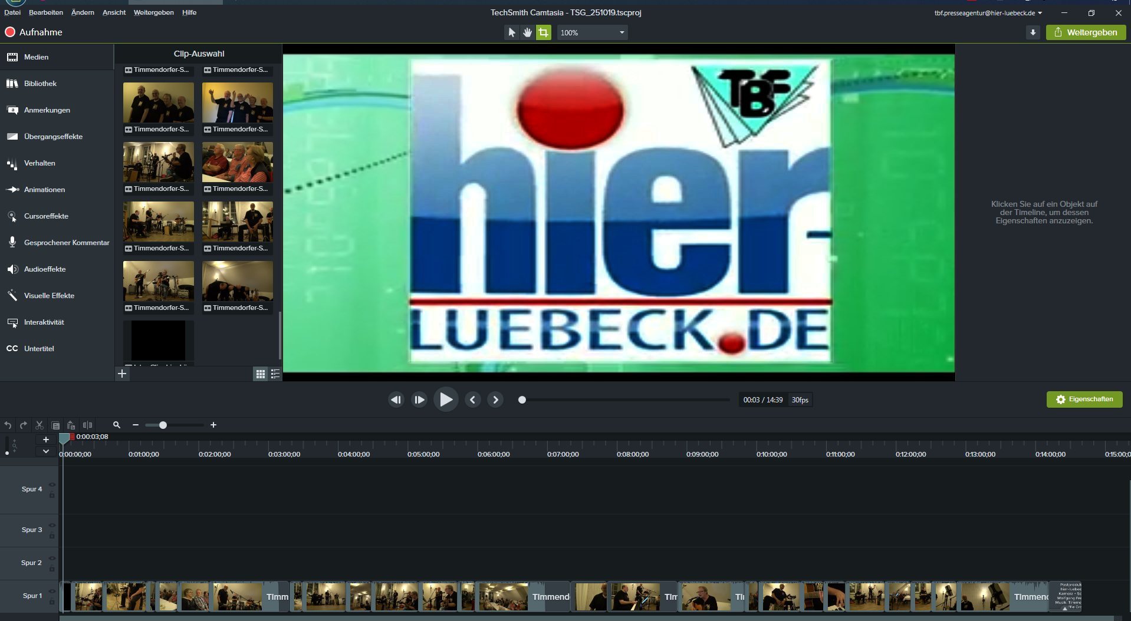The image size is (1131, 621).
Task: Open the Audioeffekte panel
Action: 45,269
